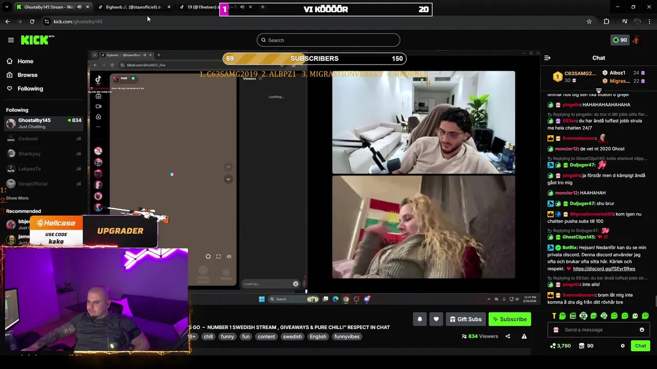The width and height of the screenshot is (657, 369).
Task: Toggle the Kick sidebar hamburger menu
Action: 11,40
